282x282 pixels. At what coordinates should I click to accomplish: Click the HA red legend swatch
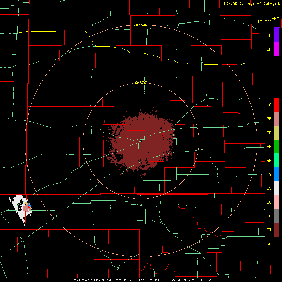(277, 105)
